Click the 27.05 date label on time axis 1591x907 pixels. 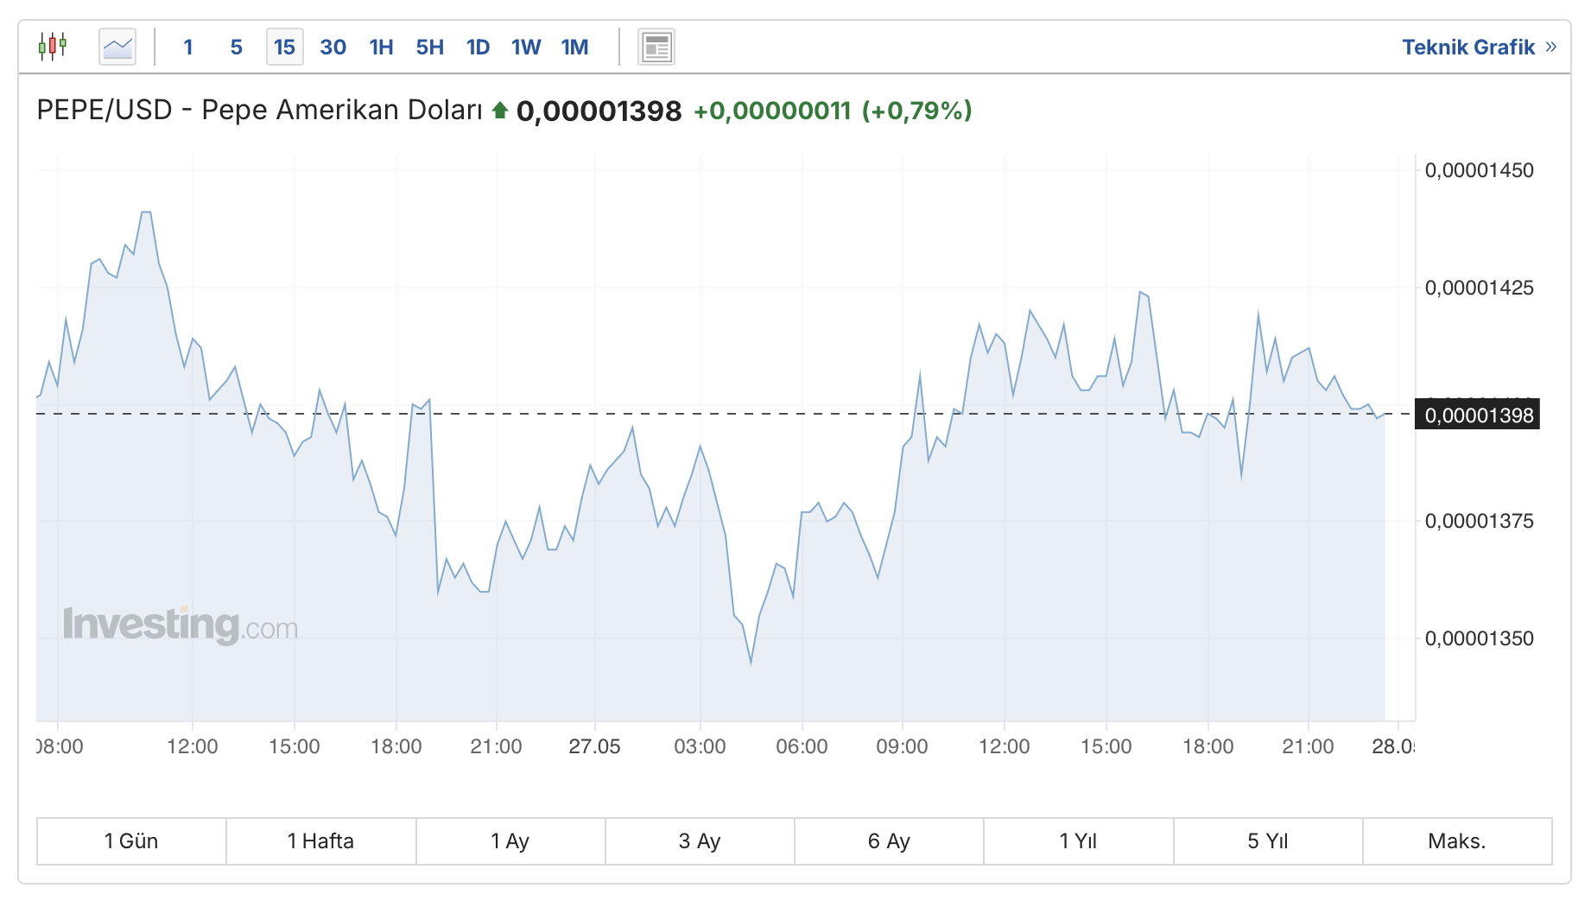pos(594,746)
